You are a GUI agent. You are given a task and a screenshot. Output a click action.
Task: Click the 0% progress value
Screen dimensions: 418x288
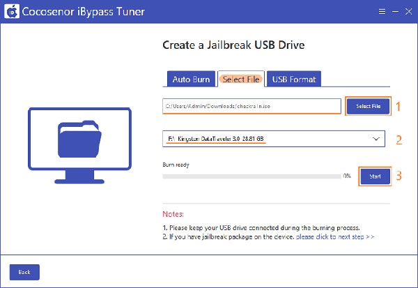tap(347, 176)
